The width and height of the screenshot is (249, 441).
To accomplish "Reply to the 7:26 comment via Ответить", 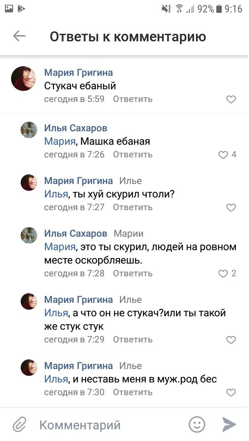I will 133,155.
